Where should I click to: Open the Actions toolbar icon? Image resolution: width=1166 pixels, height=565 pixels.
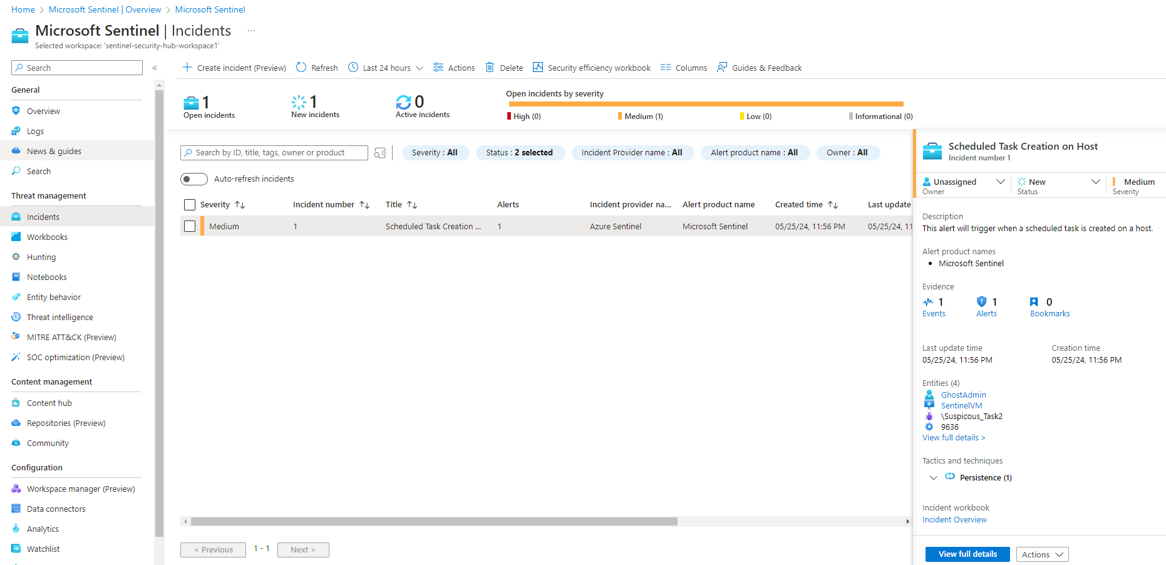438,67
